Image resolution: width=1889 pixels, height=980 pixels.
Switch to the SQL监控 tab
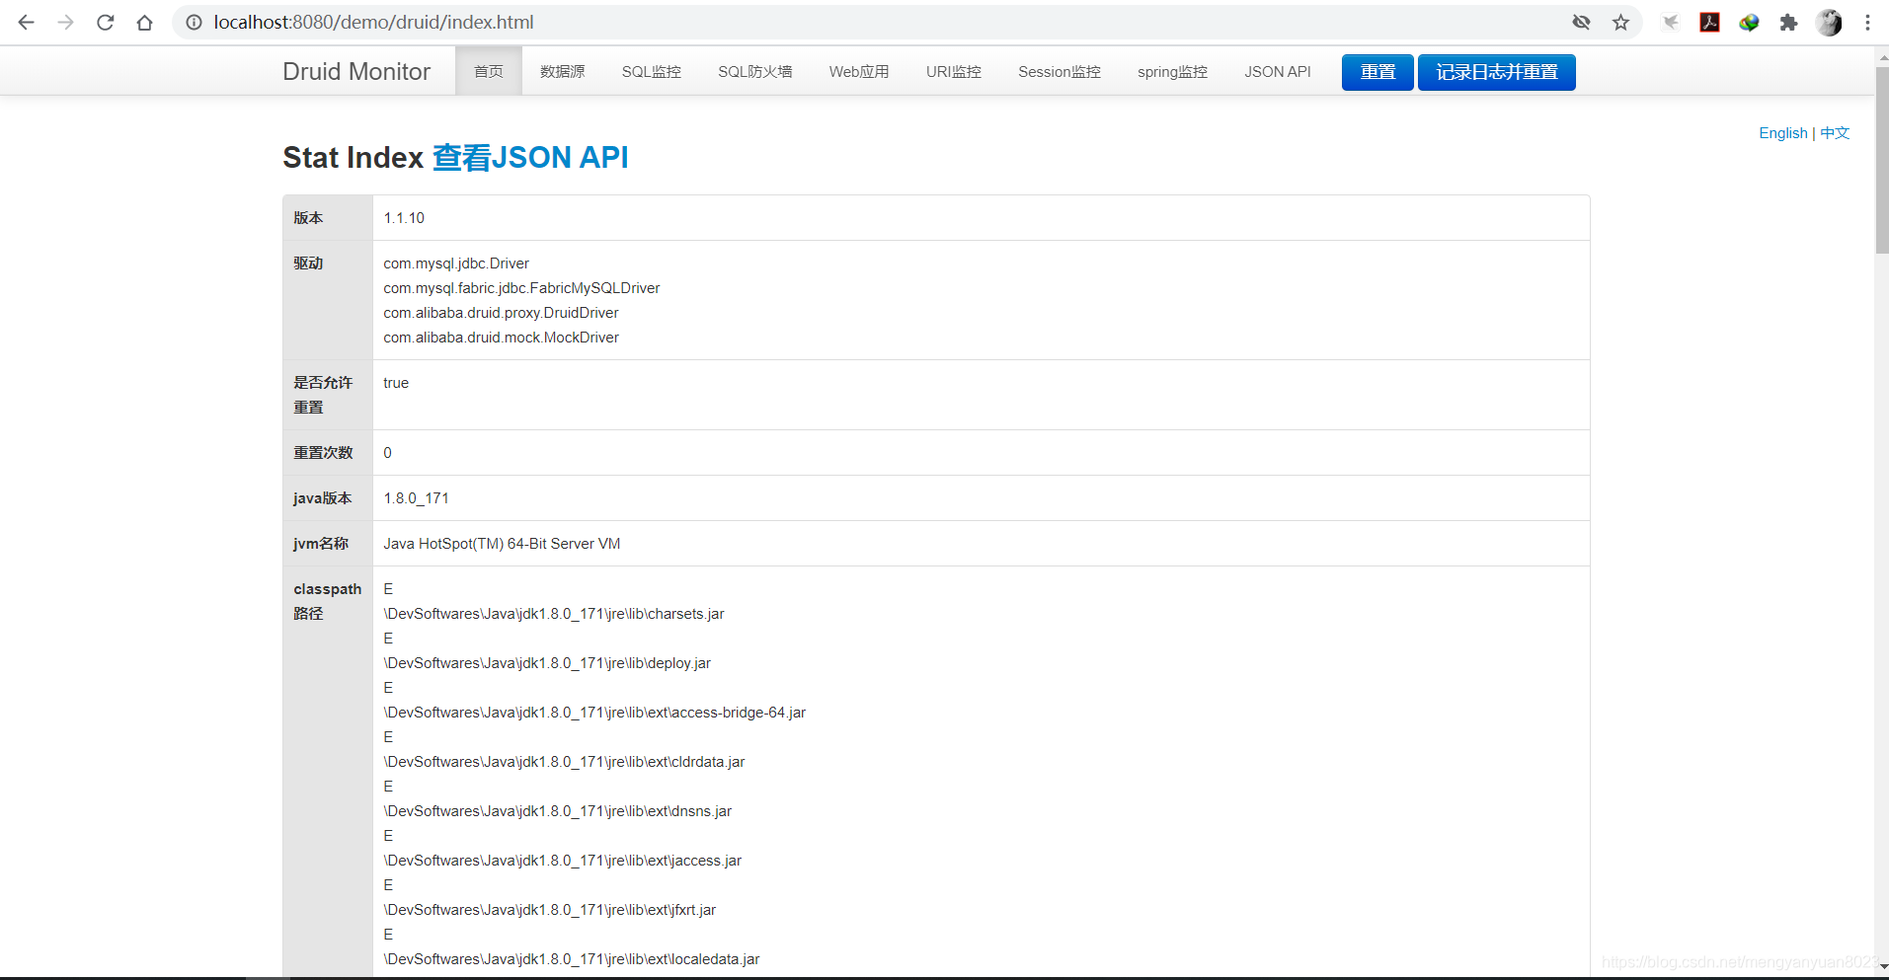[x=652, y=71]
